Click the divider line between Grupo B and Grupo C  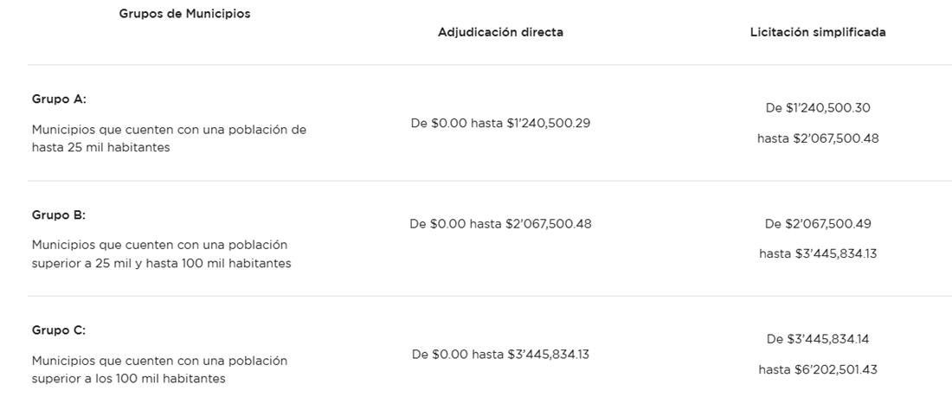point(489,296)
